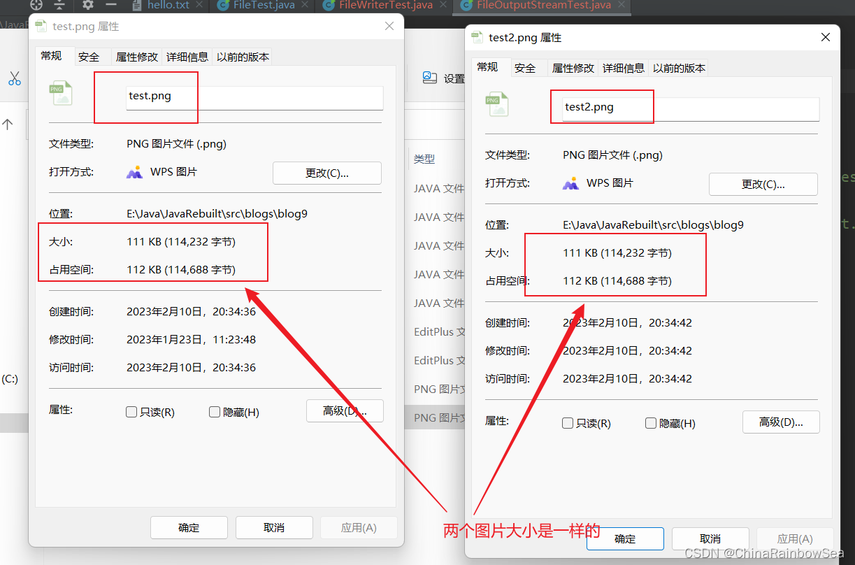This screenshot has width=855, height=565.
Task: Click the location path text in test2.png dialog
Action: pyautogui.click(x=653, y=225)
